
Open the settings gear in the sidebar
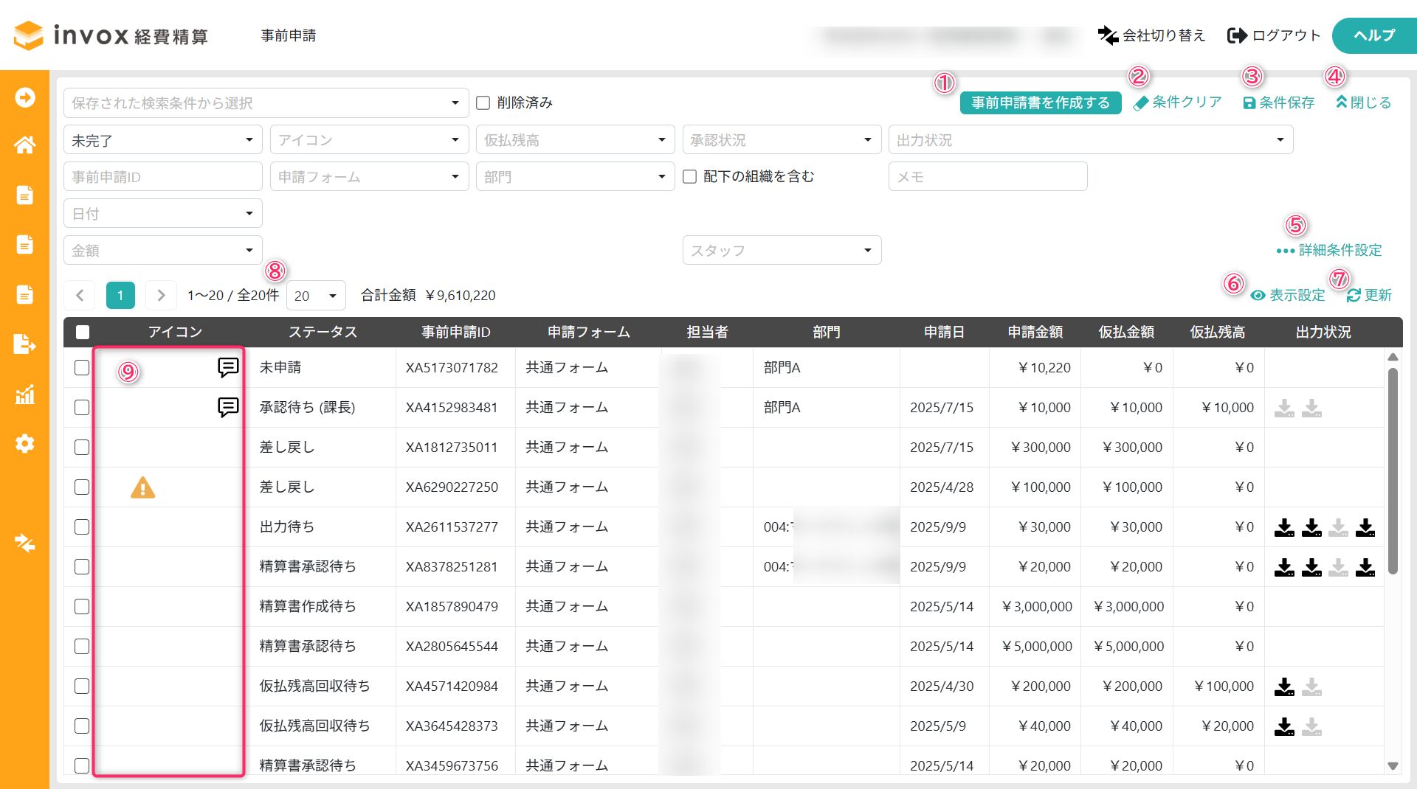coord(24,444)
